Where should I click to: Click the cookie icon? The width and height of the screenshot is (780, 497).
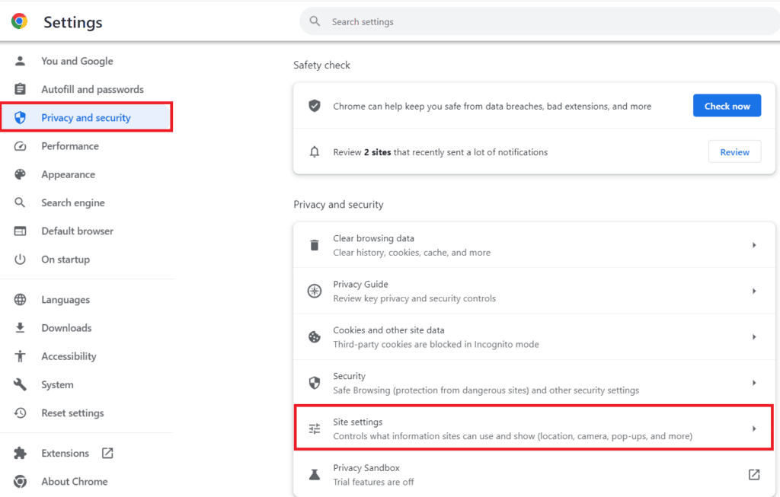tap(315, 337)
